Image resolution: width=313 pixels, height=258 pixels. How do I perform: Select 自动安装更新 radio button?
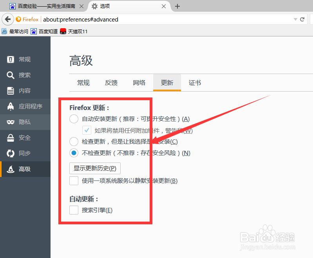74,119
